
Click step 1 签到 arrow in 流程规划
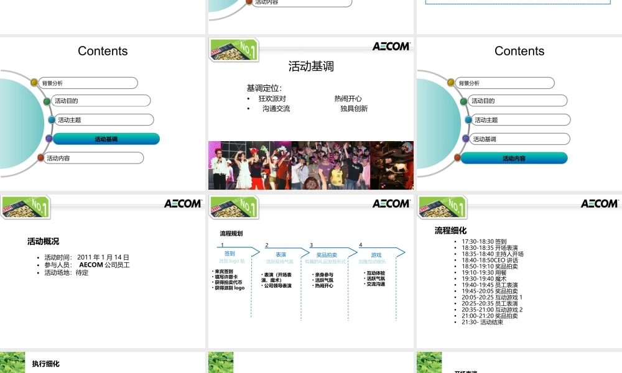coord(238,252)
